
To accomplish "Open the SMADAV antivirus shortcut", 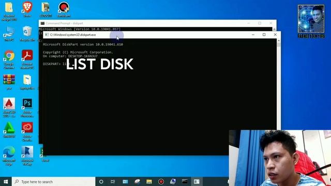I will [x=9, y=130].
